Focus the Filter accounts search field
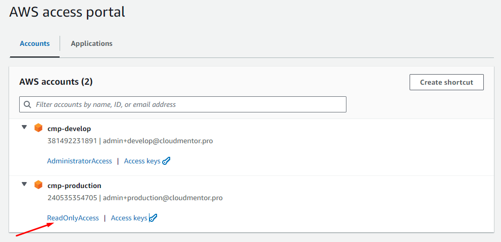Image resolution: width=501 pixels, height=242 pixels. pos(187,104)
